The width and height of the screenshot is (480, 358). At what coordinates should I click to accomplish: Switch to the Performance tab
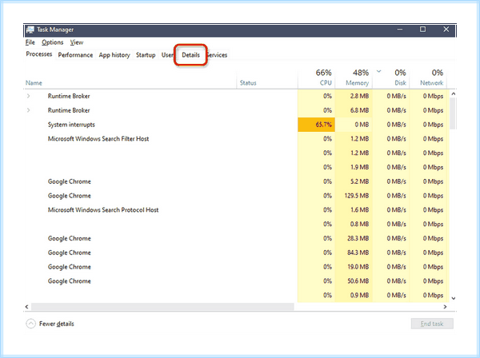click(x=75, y=55)
